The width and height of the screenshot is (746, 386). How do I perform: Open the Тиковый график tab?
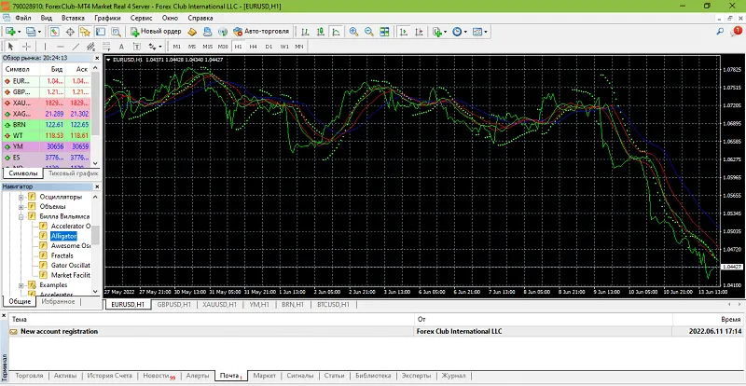pos(73,173)
